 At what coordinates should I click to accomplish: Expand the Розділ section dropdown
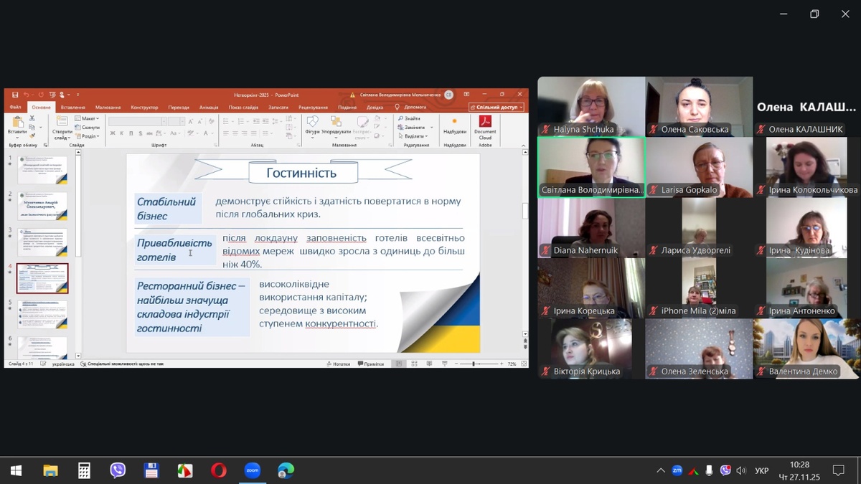(x=89, y=136)
